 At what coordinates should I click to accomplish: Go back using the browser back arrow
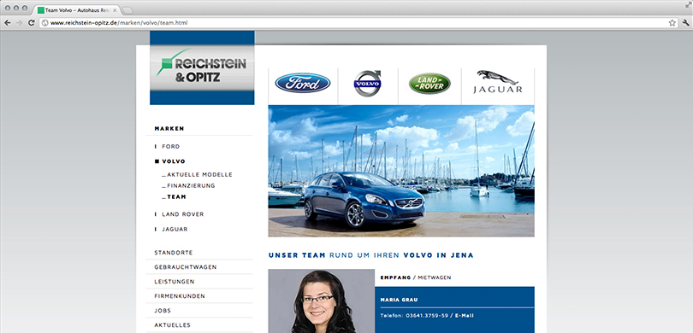8,22
